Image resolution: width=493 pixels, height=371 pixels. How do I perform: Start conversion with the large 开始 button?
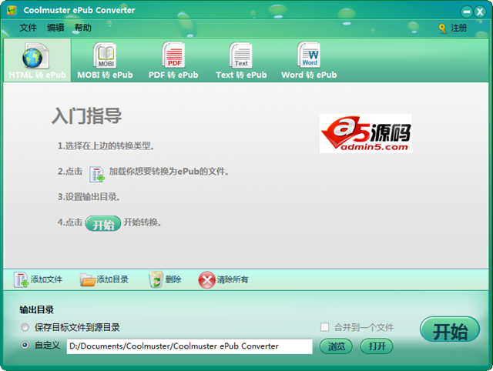[x=450, y=329]
